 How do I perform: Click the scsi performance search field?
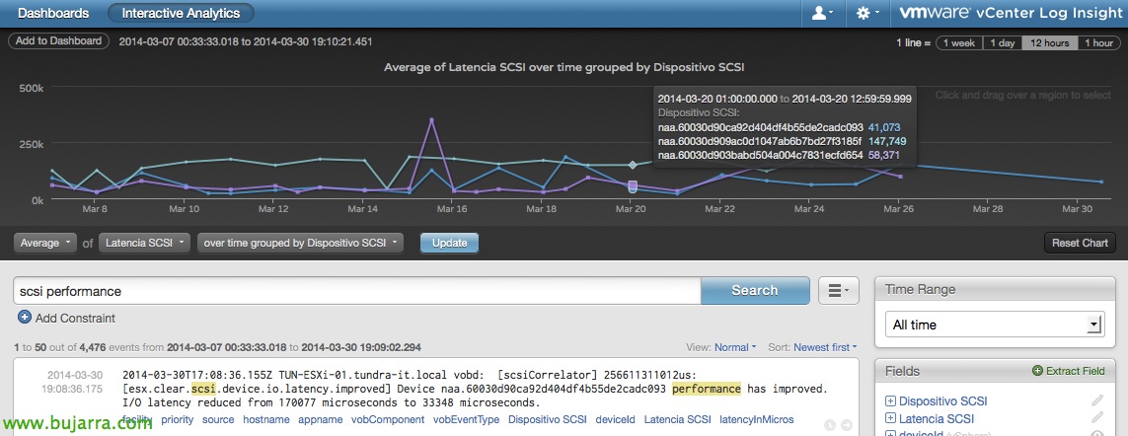[x=357, y=291]
